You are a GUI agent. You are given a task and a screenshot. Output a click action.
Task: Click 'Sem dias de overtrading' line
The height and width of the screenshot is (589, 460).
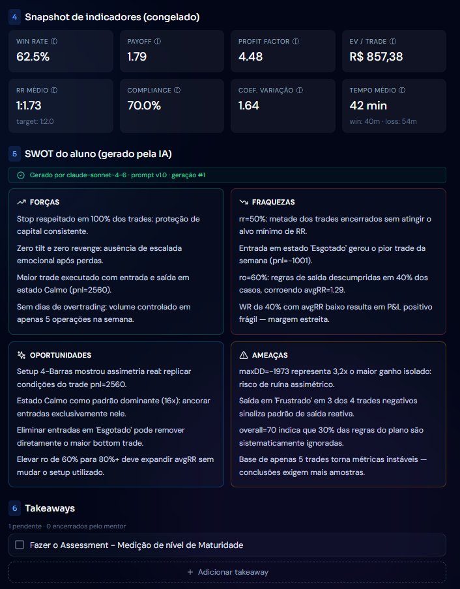[x=104, y=313]
